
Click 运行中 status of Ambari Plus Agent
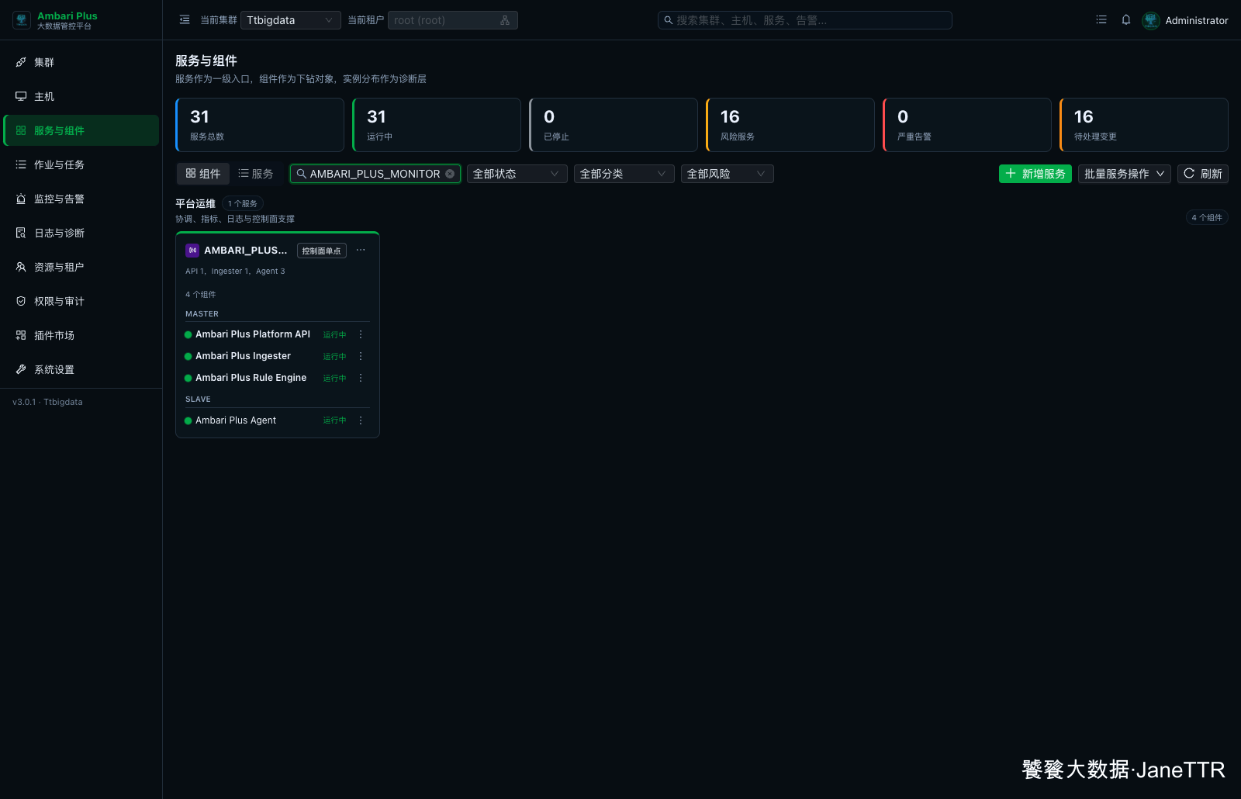(335, 420)
